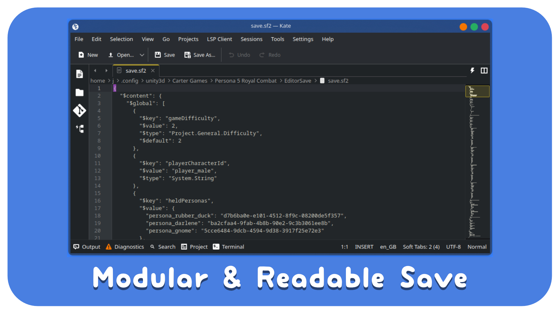Open the Git panel icon

79,111
